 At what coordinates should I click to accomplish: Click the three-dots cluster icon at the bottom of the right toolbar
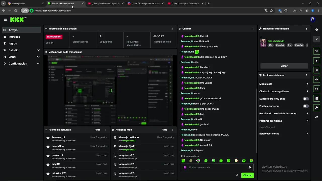316,117
